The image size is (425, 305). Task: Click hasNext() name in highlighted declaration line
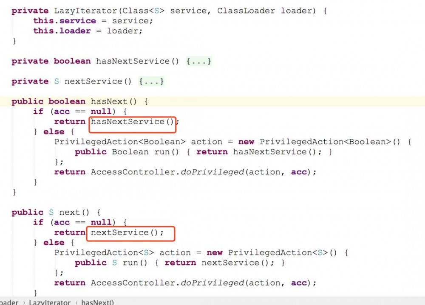click(114, 101)
